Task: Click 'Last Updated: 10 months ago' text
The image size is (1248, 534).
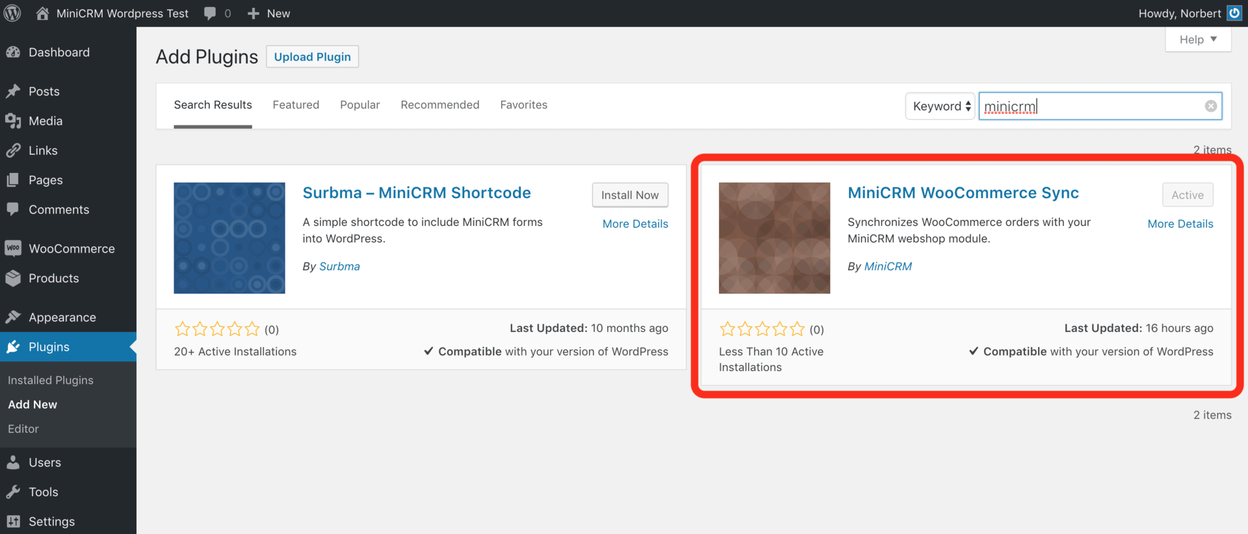Action: point(589,328)
